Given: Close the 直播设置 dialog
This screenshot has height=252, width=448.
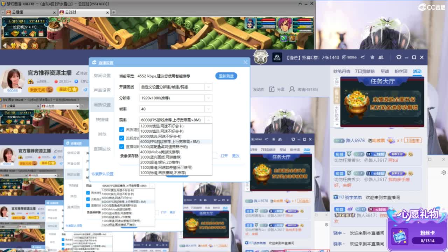Looking at the screenshot, I should 245,62.
